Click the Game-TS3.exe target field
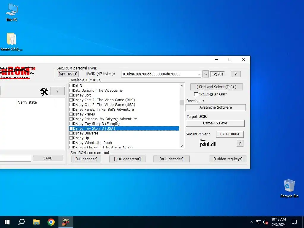The width and height of the screenshot is (304, 228). (x=215, y=123)
